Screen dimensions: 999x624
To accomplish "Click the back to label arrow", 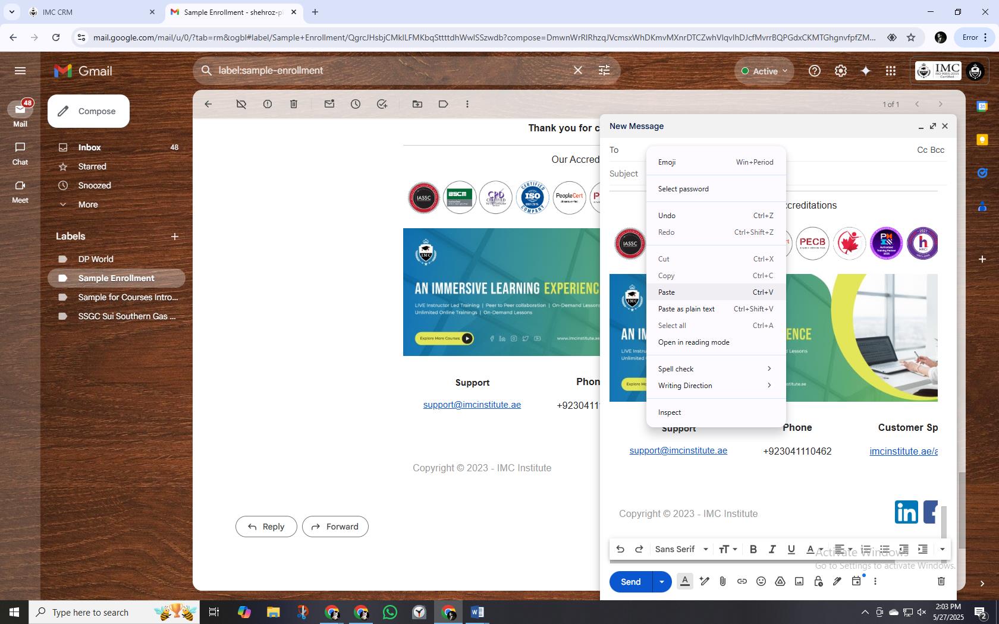I will (208, 104).
